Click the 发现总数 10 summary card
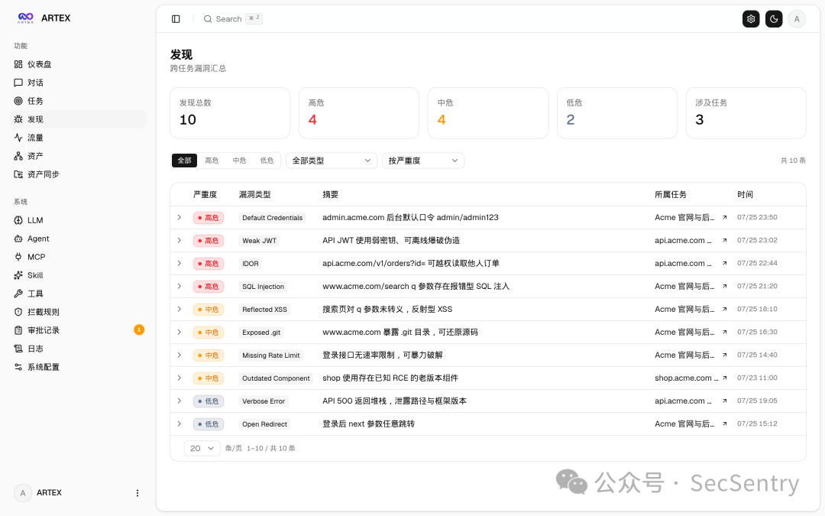Image resolution: width=825 pixels, height=516 pixels. [x=230, y=112]
